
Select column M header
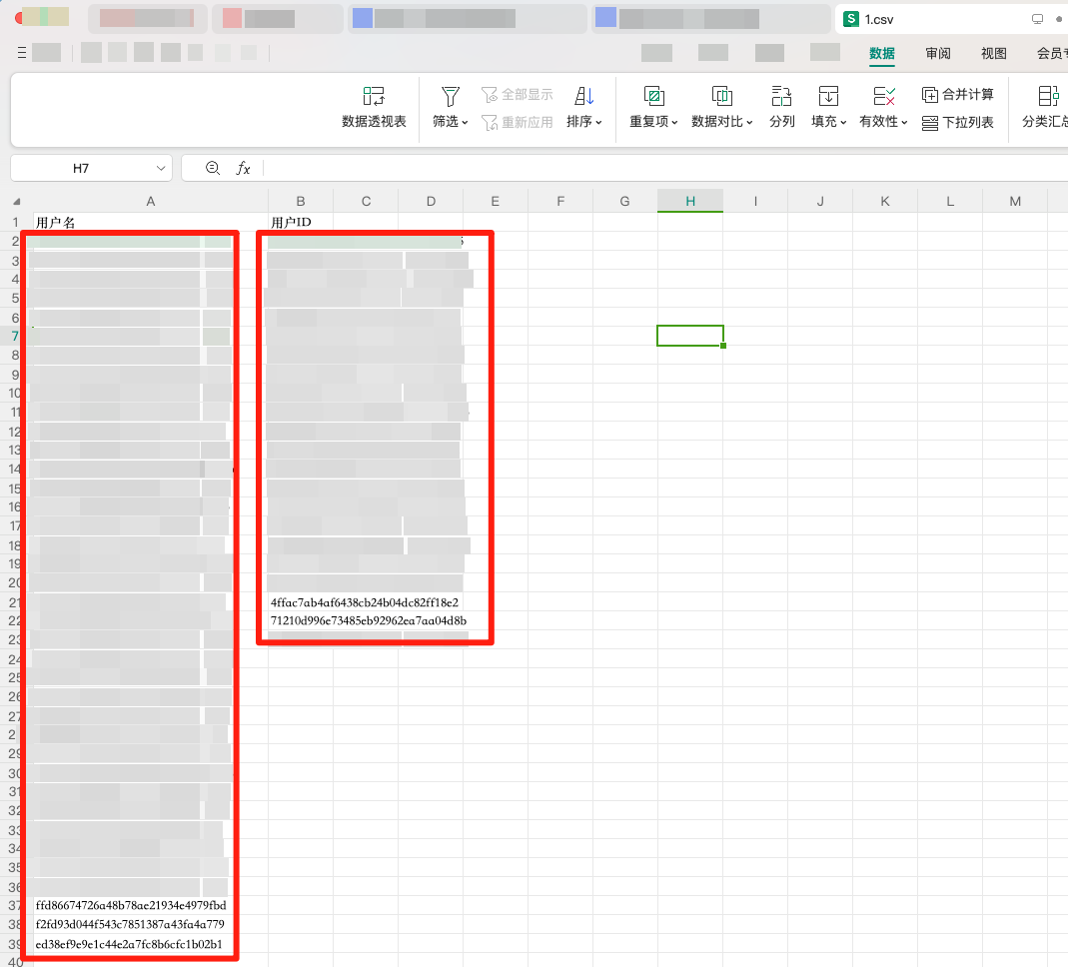tap(1015, 202)
